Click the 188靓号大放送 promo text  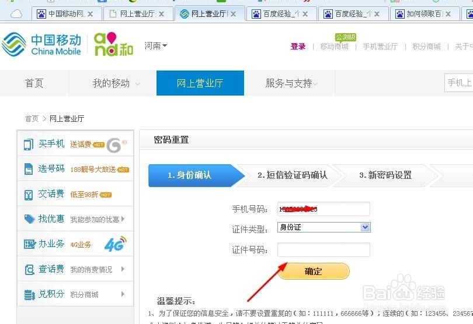pos(93,170)
